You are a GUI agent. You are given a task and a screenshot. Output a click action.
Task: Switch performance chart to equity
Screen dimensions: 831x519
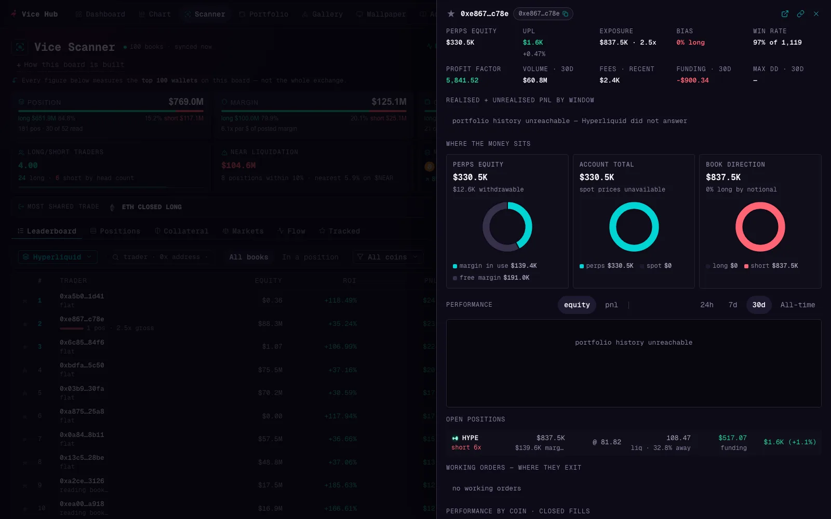tap(577, 305)
